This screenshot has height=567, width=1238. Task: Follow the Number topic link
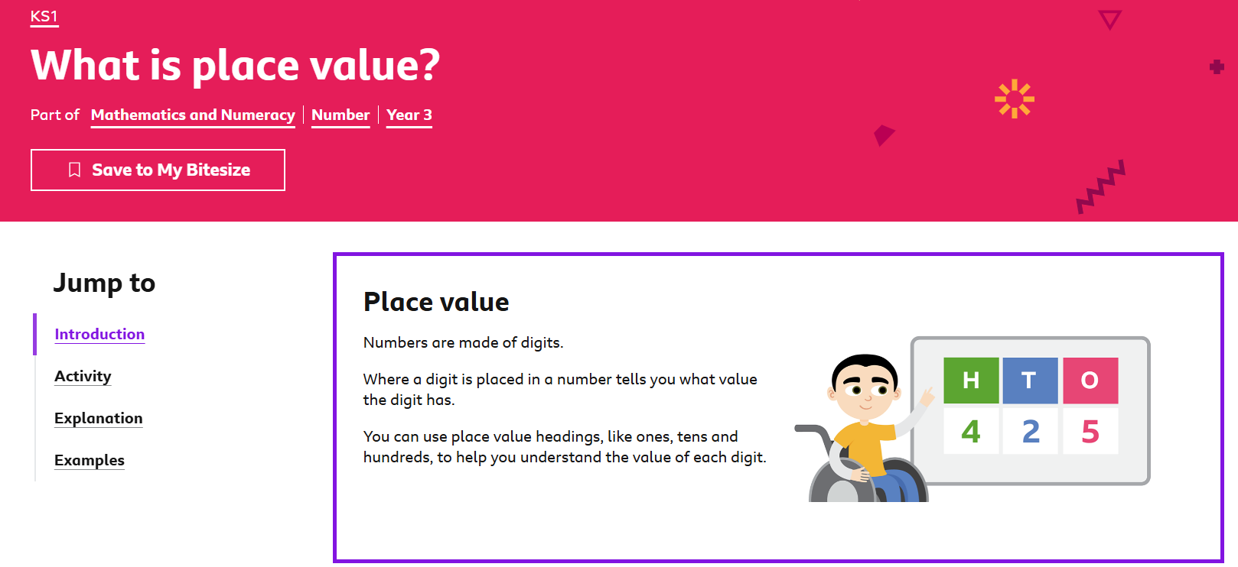(x=340, y=115)
